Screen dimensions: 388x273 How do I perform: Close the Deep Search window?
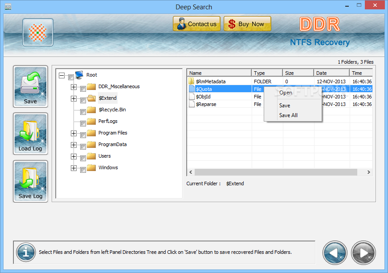(375, 5)
